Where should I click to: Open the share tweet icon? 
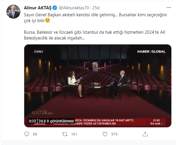pyautogui.click(x=145, y=134)
